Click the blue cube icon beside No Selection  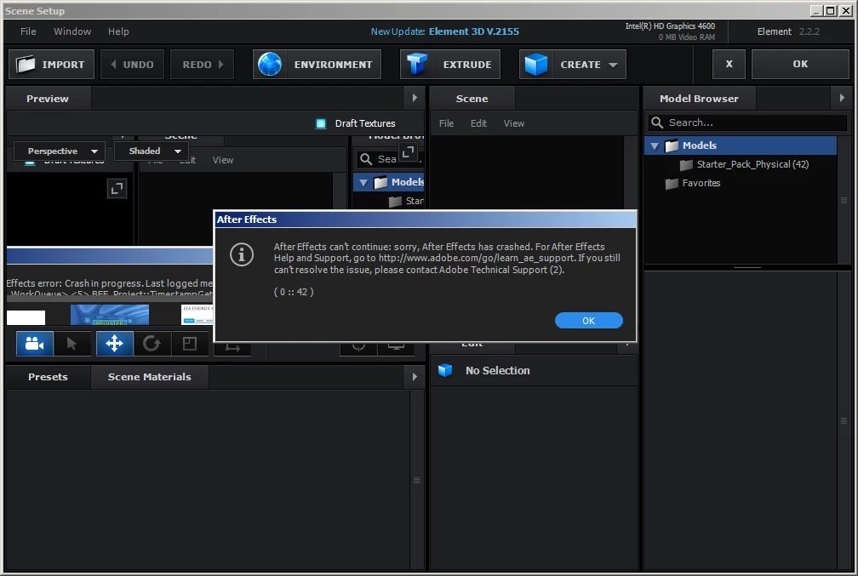pyautogui.click(x=445, y=370)
